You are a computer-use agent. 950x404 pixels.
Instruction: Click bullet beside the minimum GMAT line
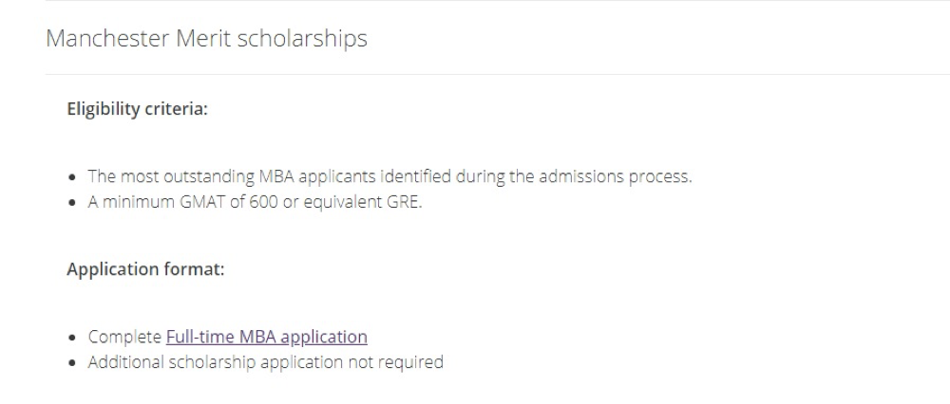pos(73,203)
